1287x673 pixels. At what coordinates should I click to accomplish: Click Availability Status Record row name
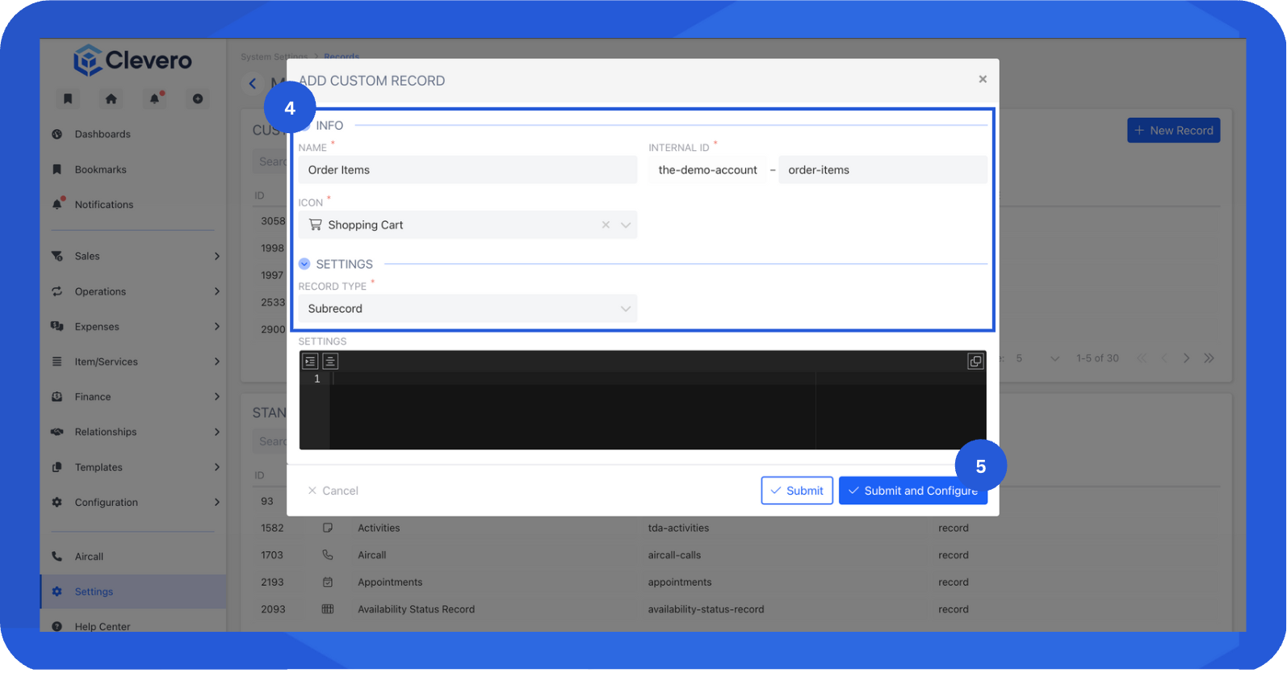point(416,609)
